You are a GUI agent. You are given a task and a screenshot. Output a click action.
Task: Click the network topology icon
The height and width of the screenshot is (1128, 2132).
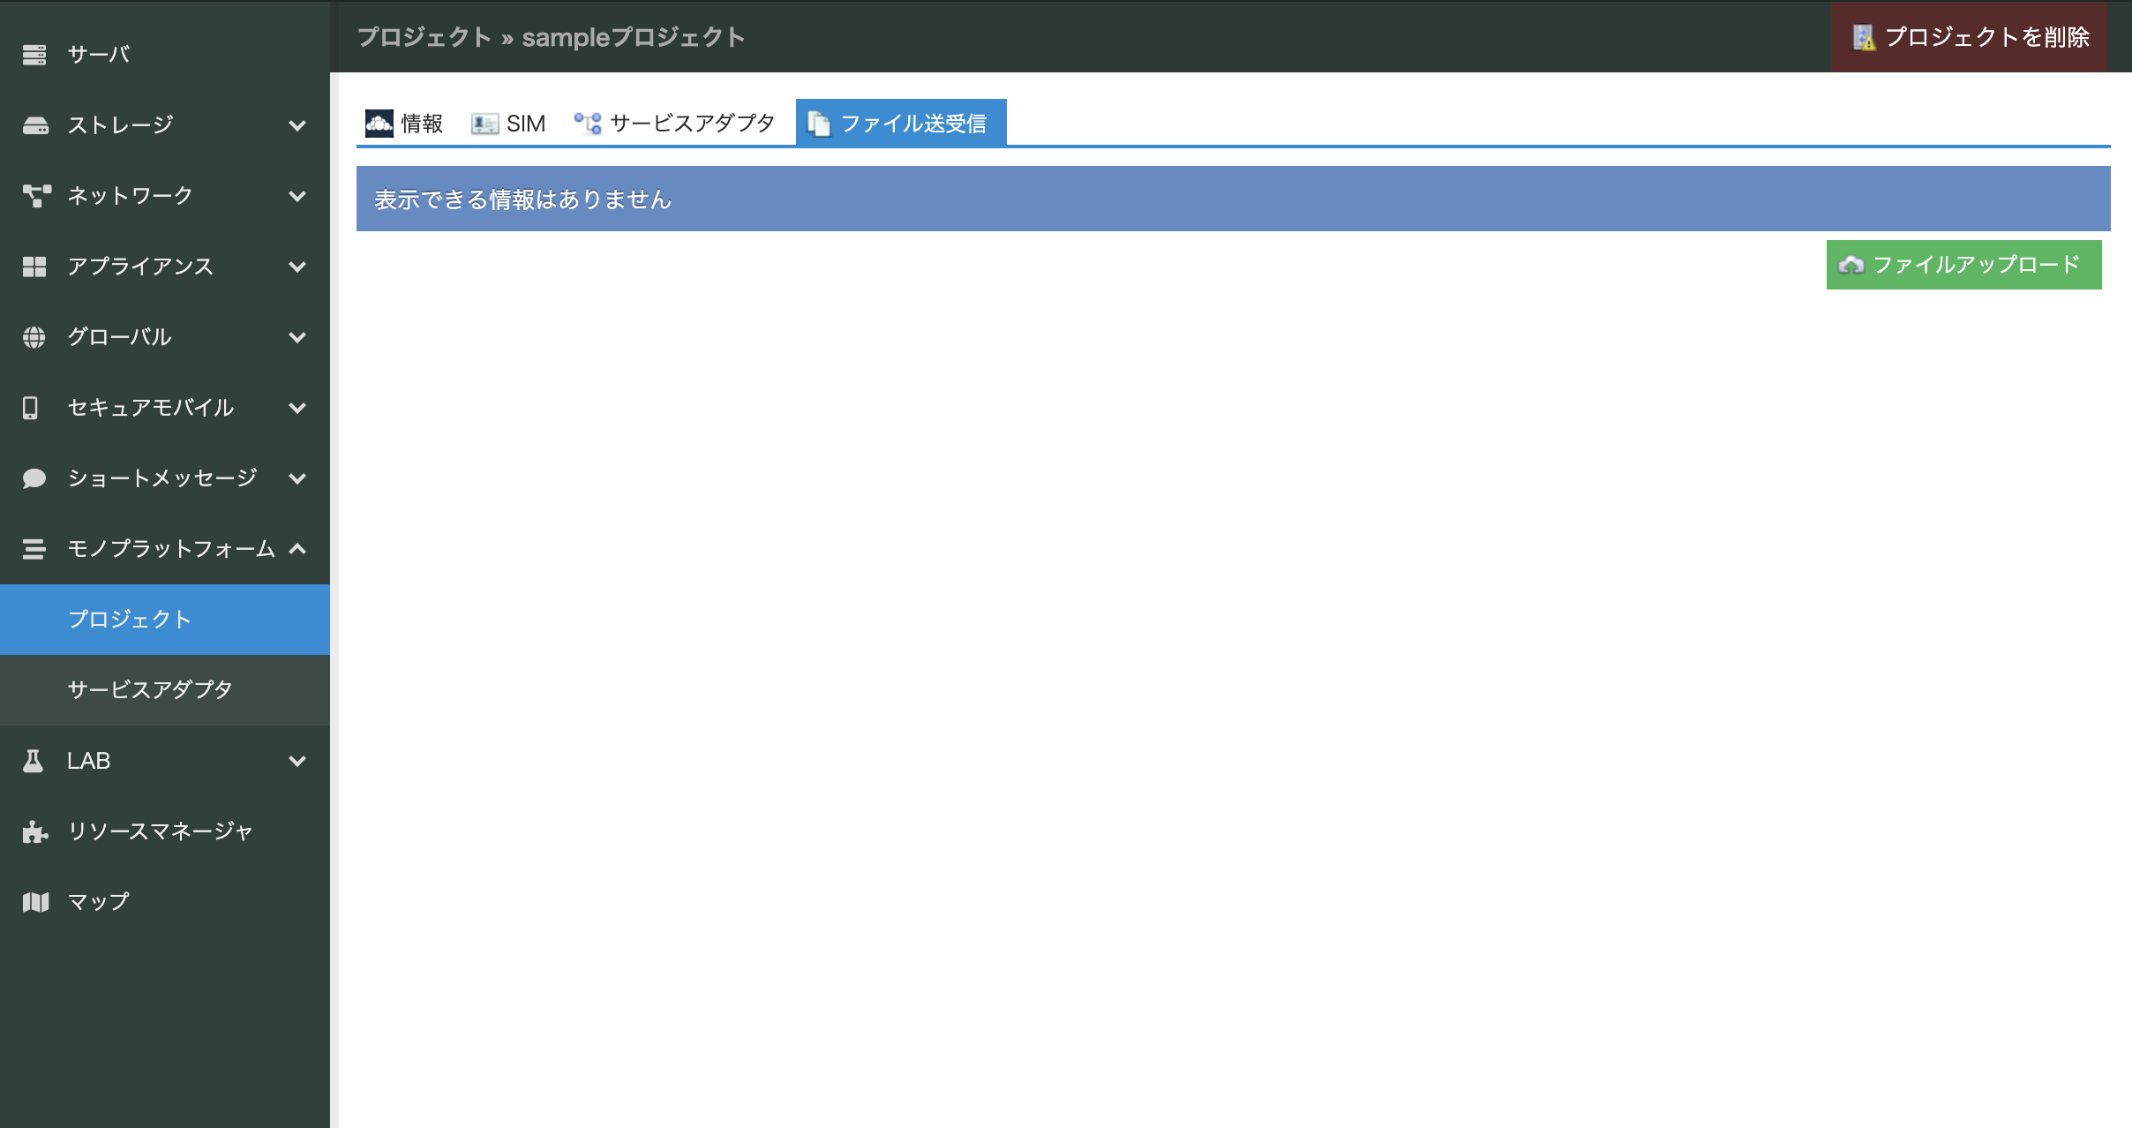[36, 196]
